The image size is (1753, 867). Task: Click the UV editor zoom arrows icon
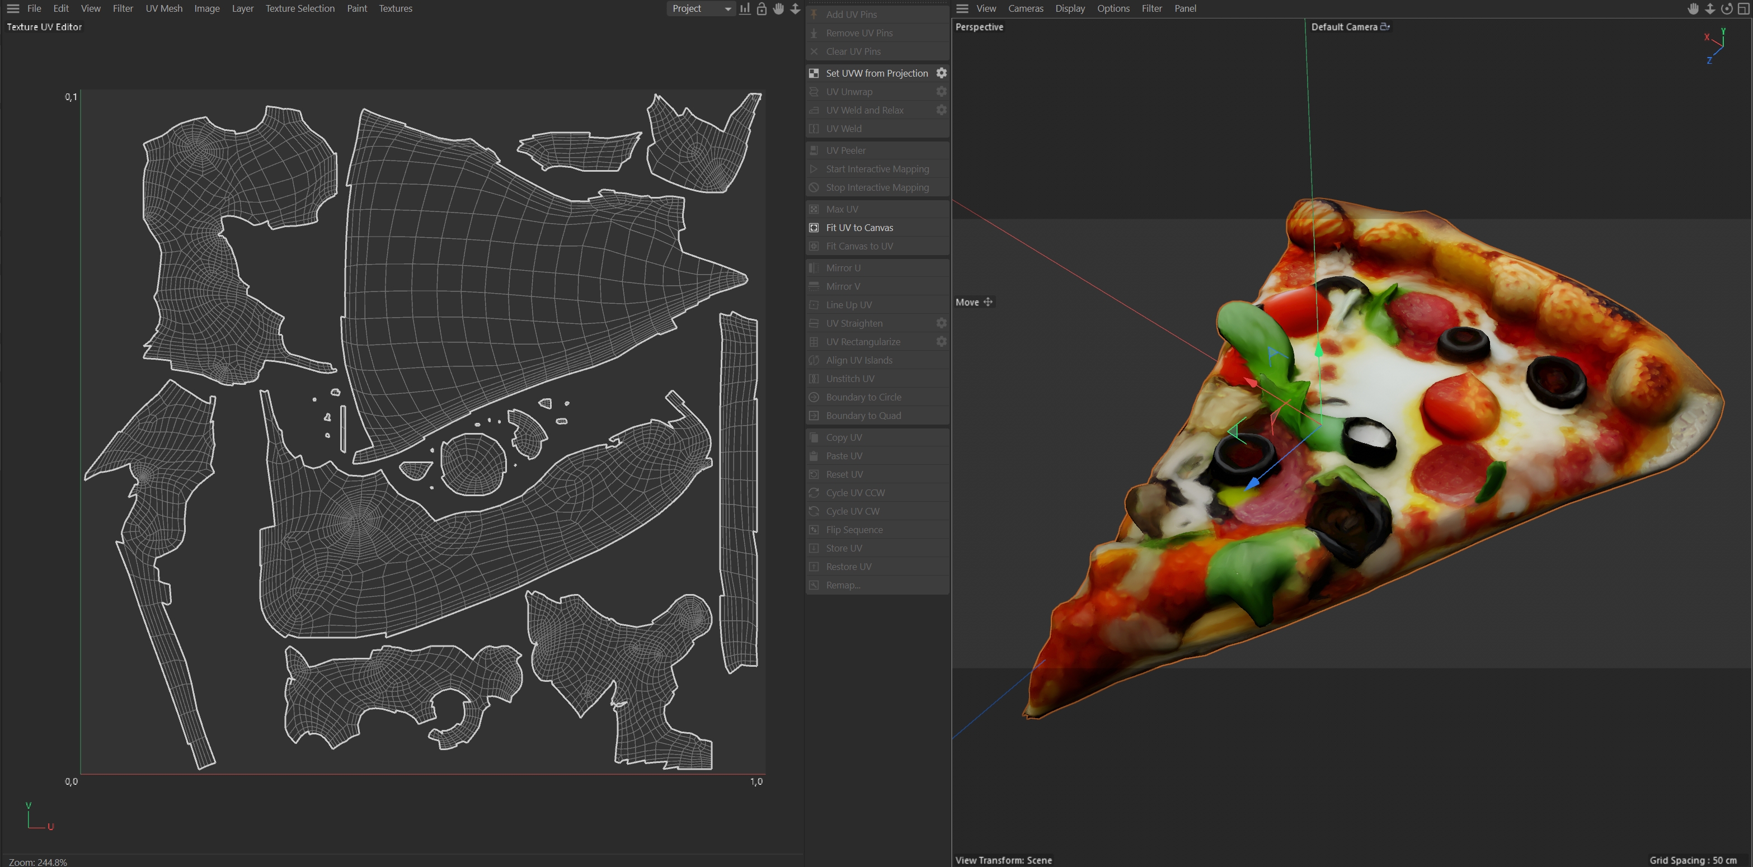pos(795,9)
